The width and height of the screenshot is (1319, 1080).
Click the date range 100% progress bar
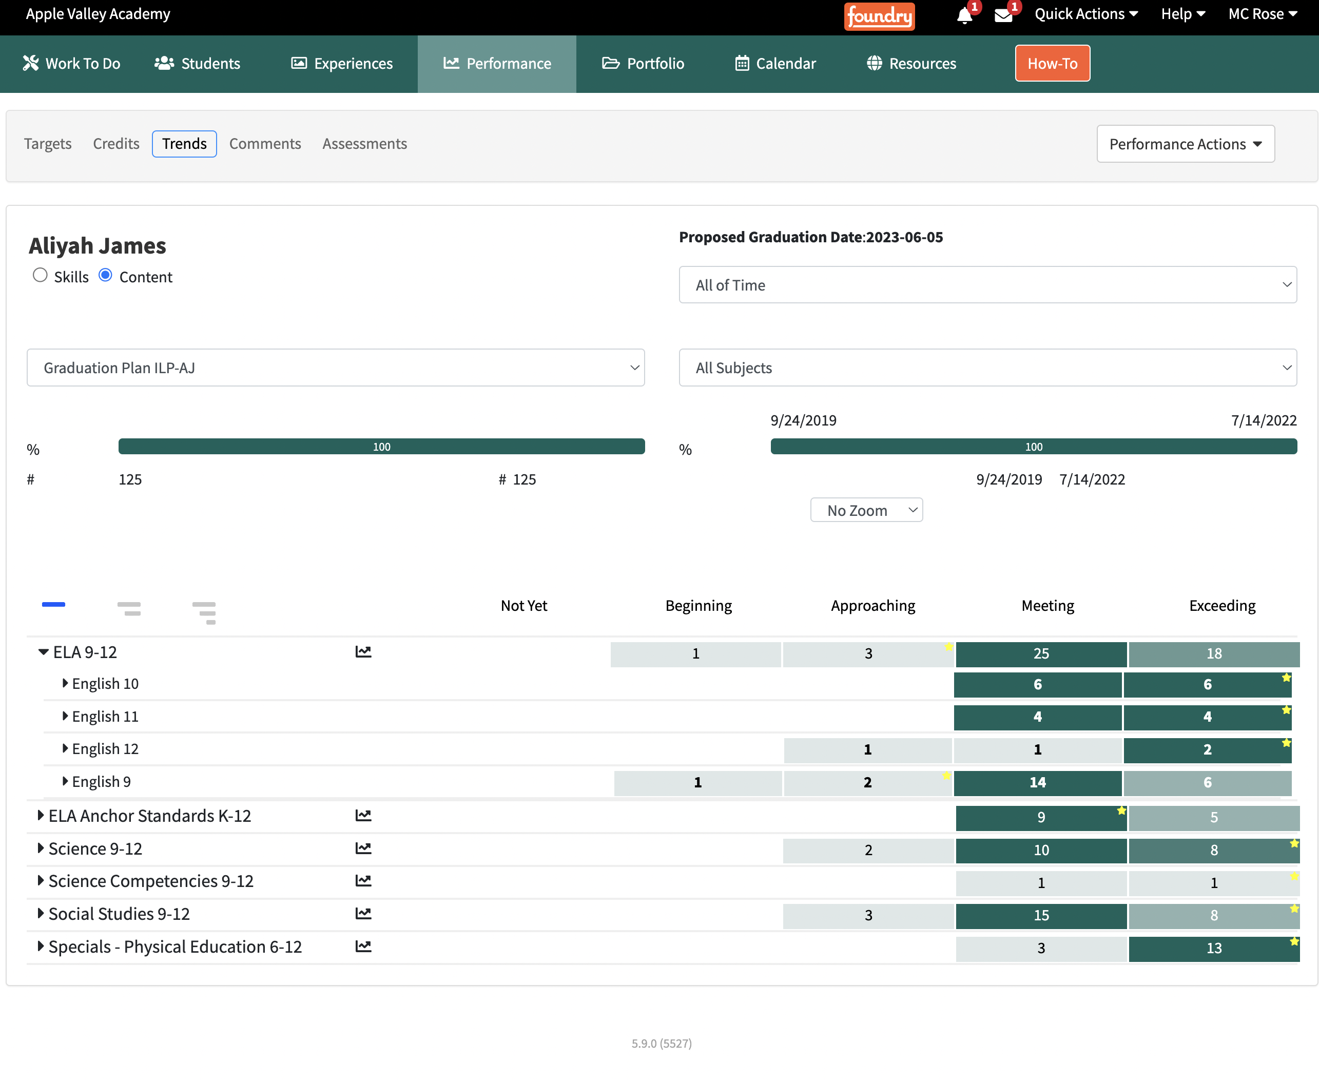click(1034, 447)
